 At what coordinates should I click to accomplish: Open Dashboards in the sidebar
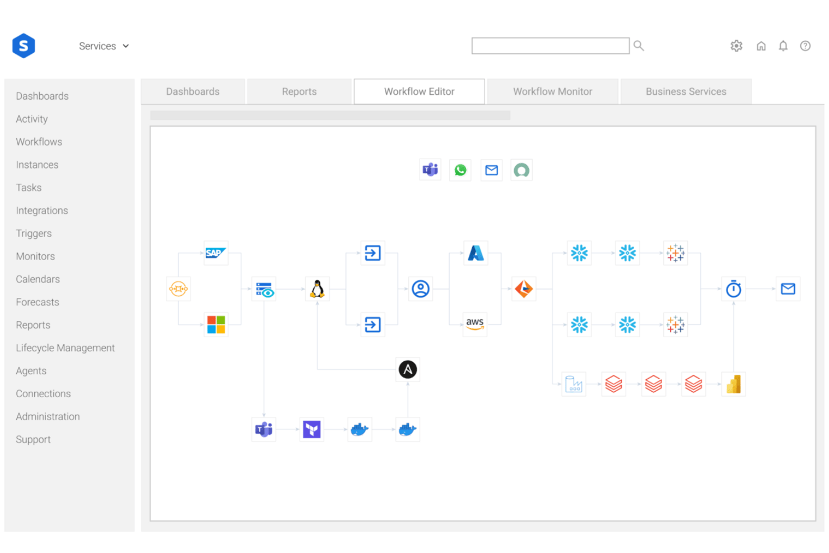tap(42, 96)
